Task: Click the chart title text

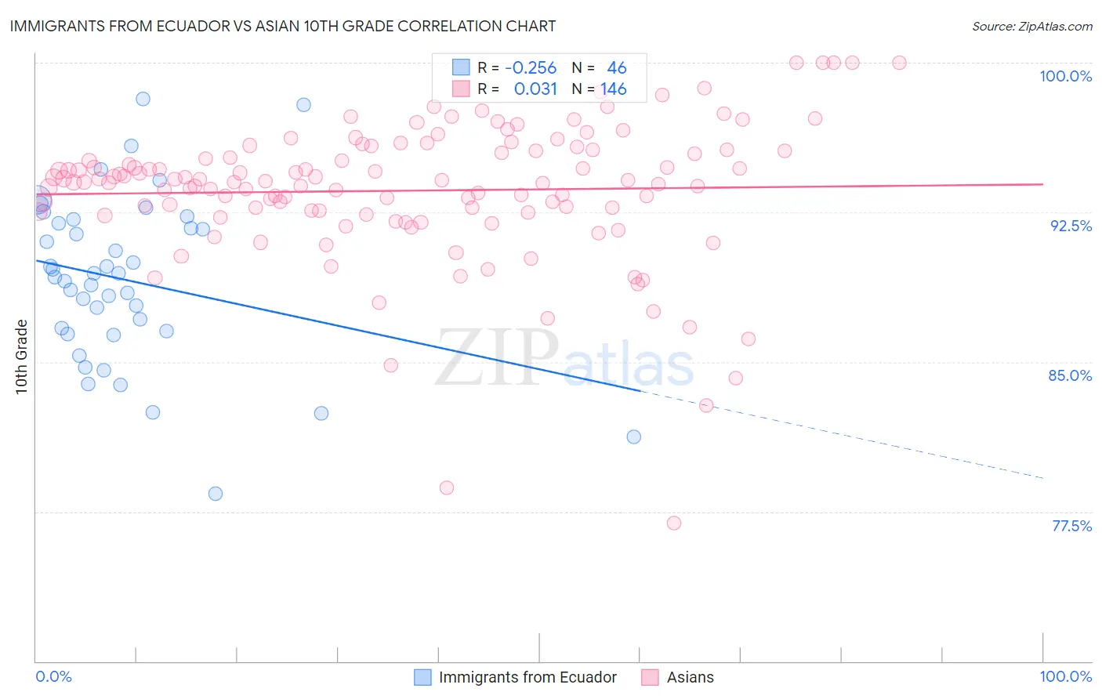Action: pyautogui.click(x=283, y=26)
